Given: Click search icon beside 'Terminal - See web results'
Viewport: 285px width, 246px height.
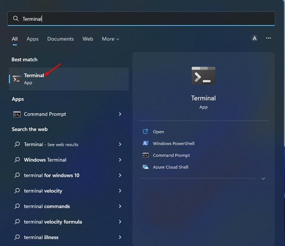Looking at the screenshot, I should coord(17,144).
